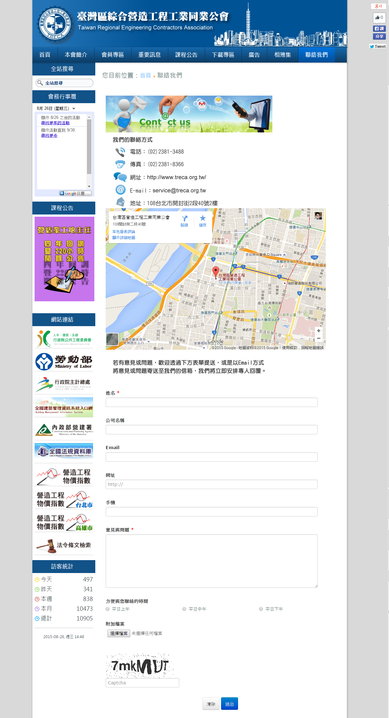Click the star save icon on map
Screen dimensions: 389x718
203,221
